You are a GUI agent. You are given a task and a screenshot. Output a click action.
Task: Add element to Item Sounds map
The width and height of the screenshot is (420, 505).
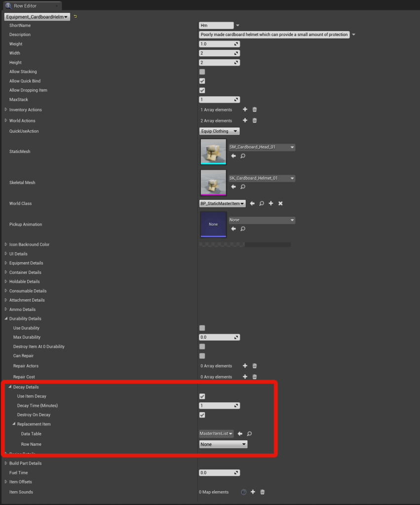click(x=253, y=492)
